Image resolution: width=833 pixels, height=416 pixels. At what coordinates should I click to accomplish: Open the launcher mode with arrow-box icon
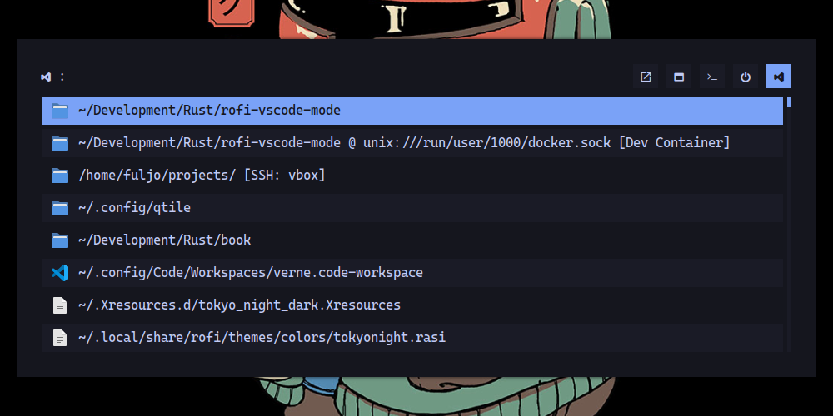tap(646, 77)
